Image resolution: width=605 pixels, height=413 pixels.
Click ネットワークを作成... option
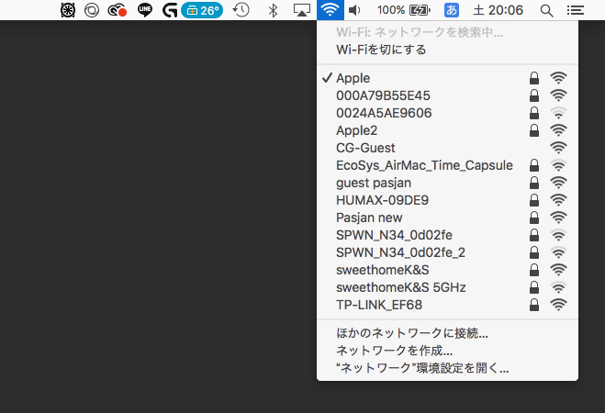coord(395,351)
